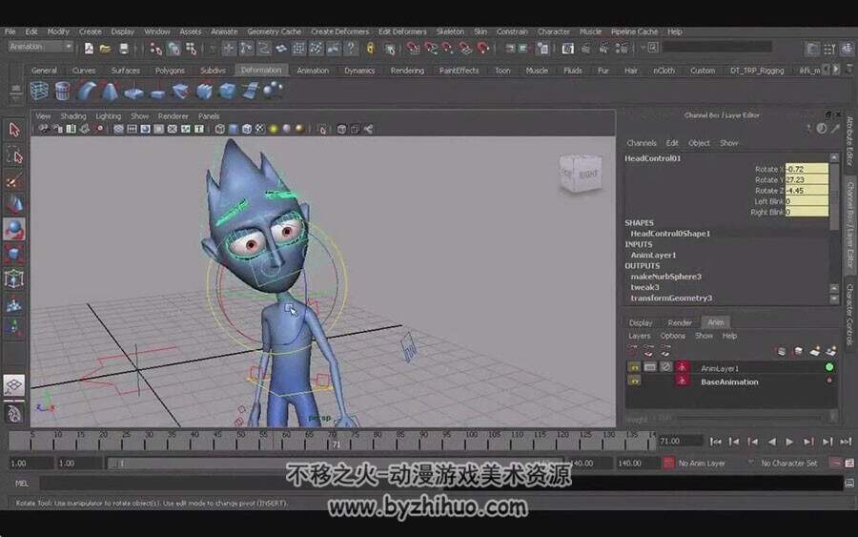Open the Edit Deformers menu
Image resolution: width=858 pixels, height=537 pixels.
[402, 31]
